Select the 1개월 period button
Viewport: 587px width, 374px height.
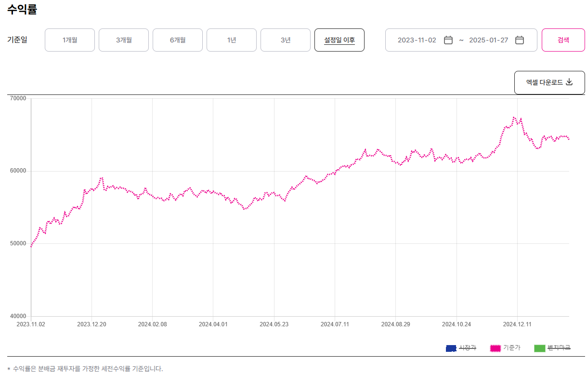tap(70, 40)
